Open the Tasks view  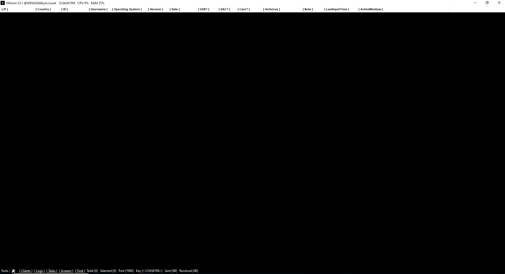point(52,271)
